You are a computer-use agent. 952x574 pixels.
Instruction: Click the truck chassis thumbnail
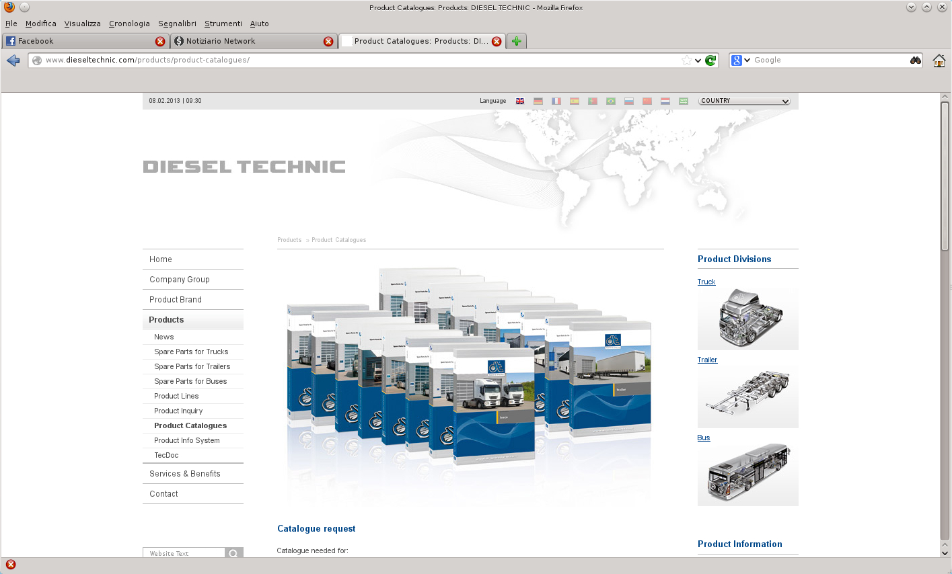[748, 319]
